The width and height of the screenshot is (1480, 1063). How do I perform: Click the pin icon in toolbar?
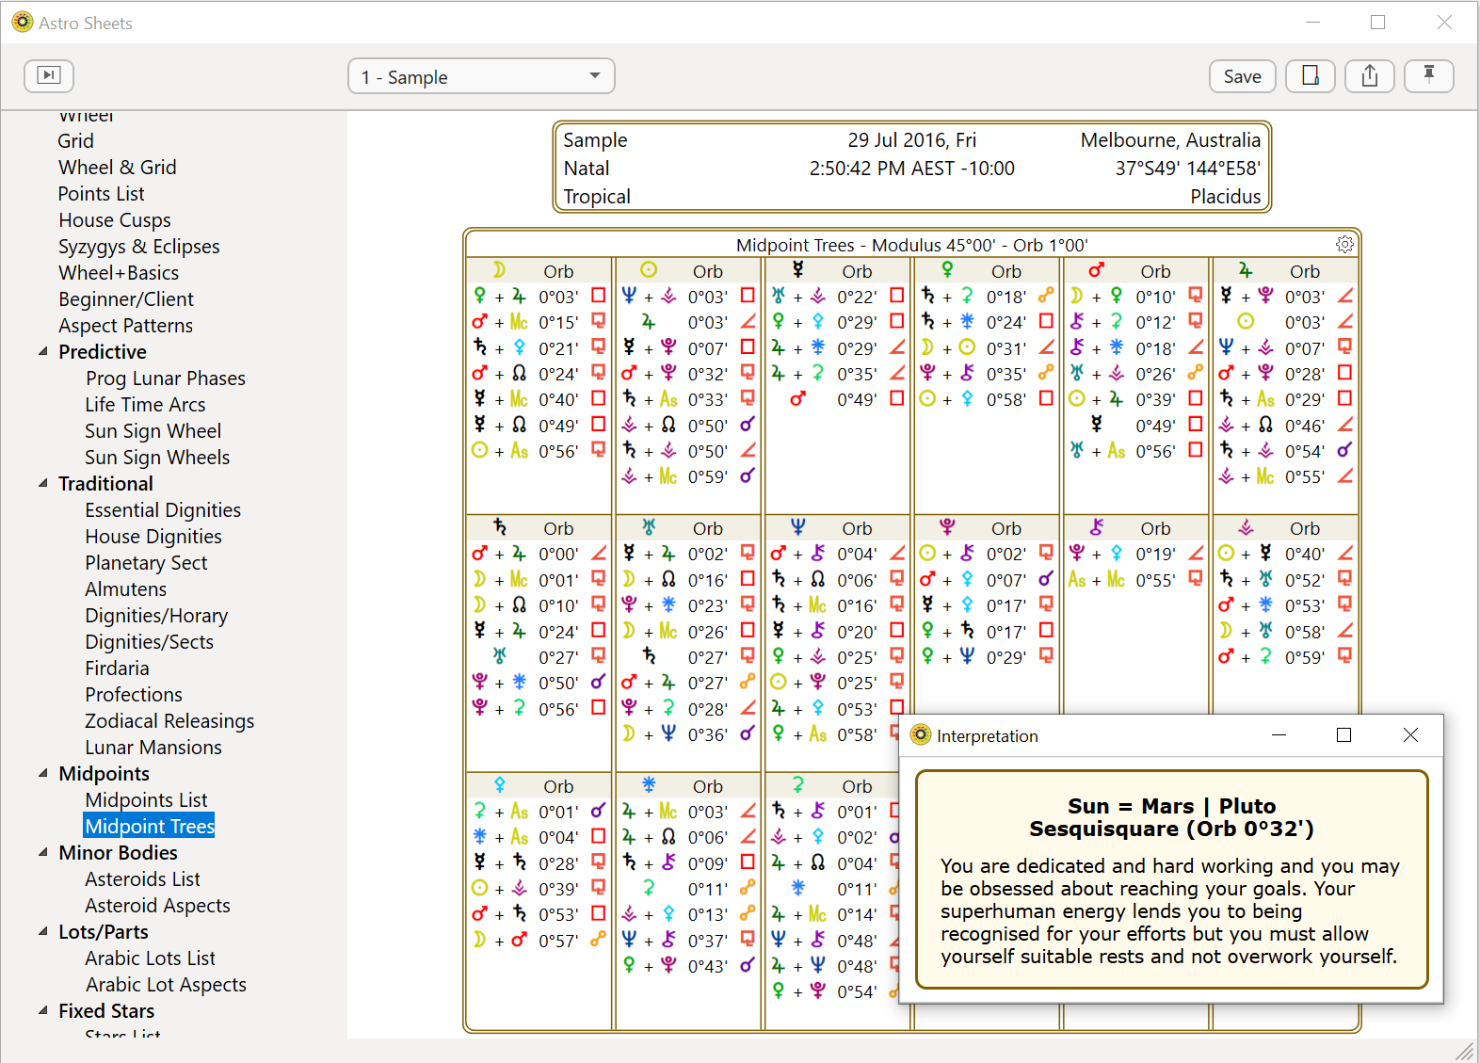coord(1428,76)
